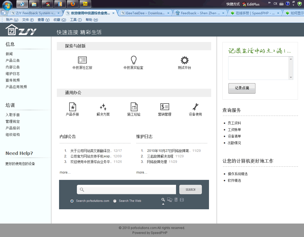Click the ZJY house logo
The height and width of the screenshot is (237, 304).
tap(21, 30)
